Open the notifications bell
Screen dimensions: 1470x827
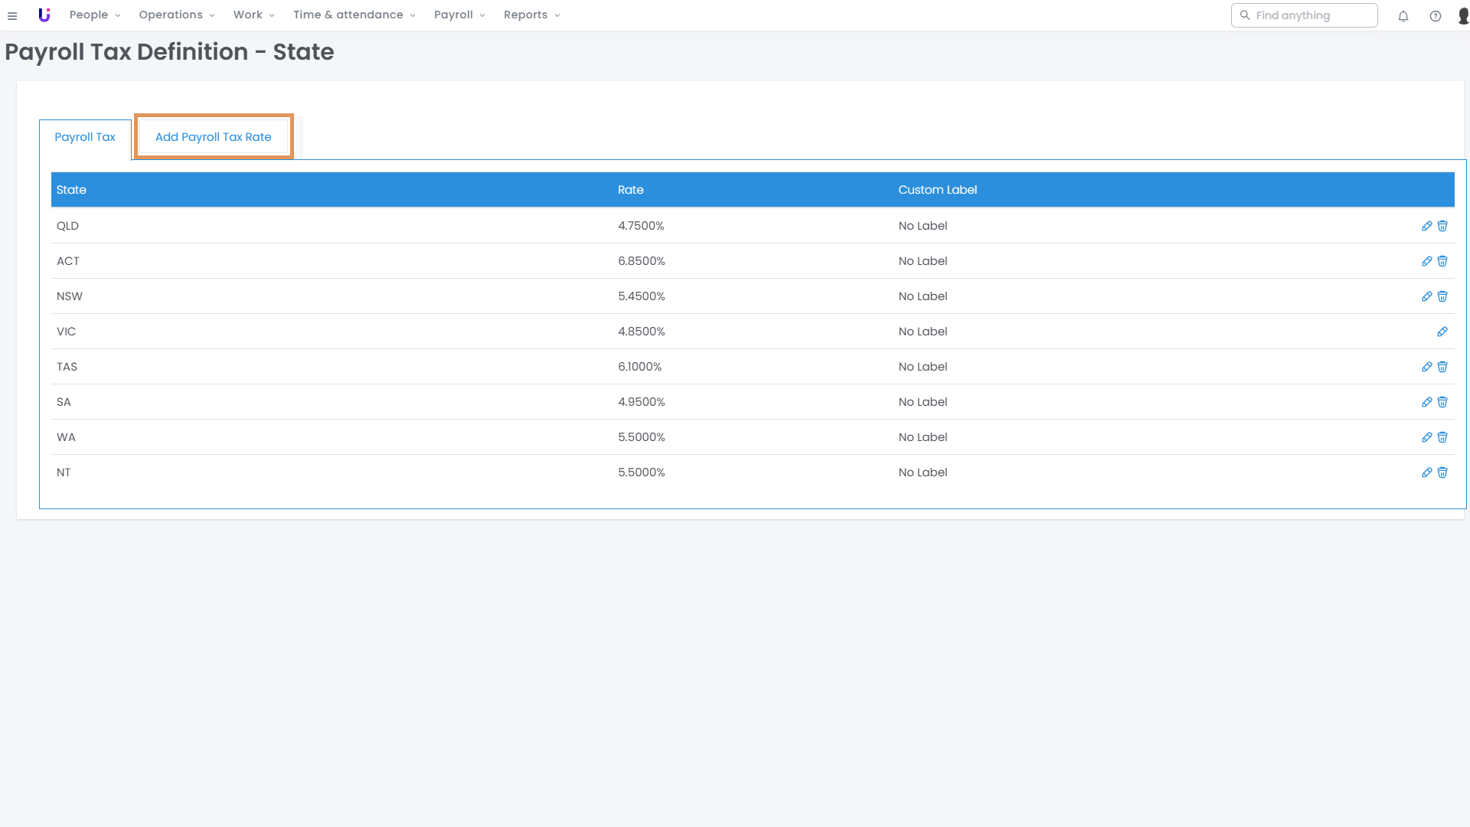(x=1403, y=16)
